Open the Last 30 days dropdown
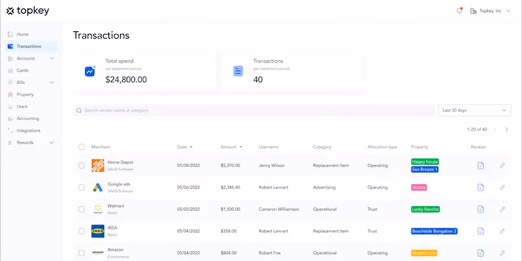The width and height of the screenshot is (522, 261). 474,110
